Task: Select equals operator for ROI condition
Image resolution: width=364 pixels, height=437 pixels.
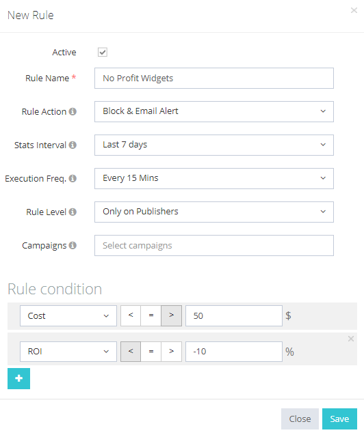Action: tap(151, 352)
